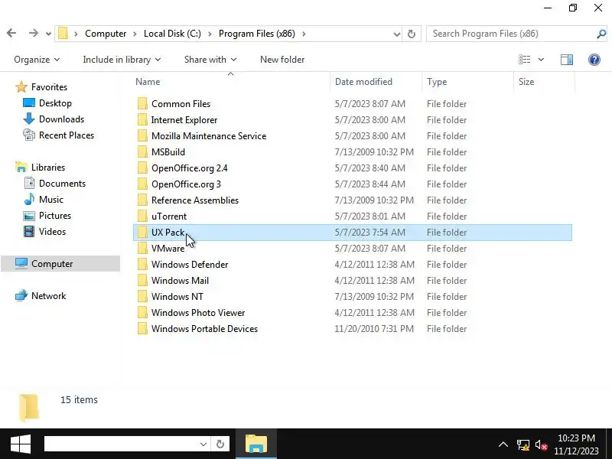Expand the chevron after Local Disk (C:)
Image resolution: width=612 pixels, height=459 pixels.
pyautogui.click(x=210, y=34)
